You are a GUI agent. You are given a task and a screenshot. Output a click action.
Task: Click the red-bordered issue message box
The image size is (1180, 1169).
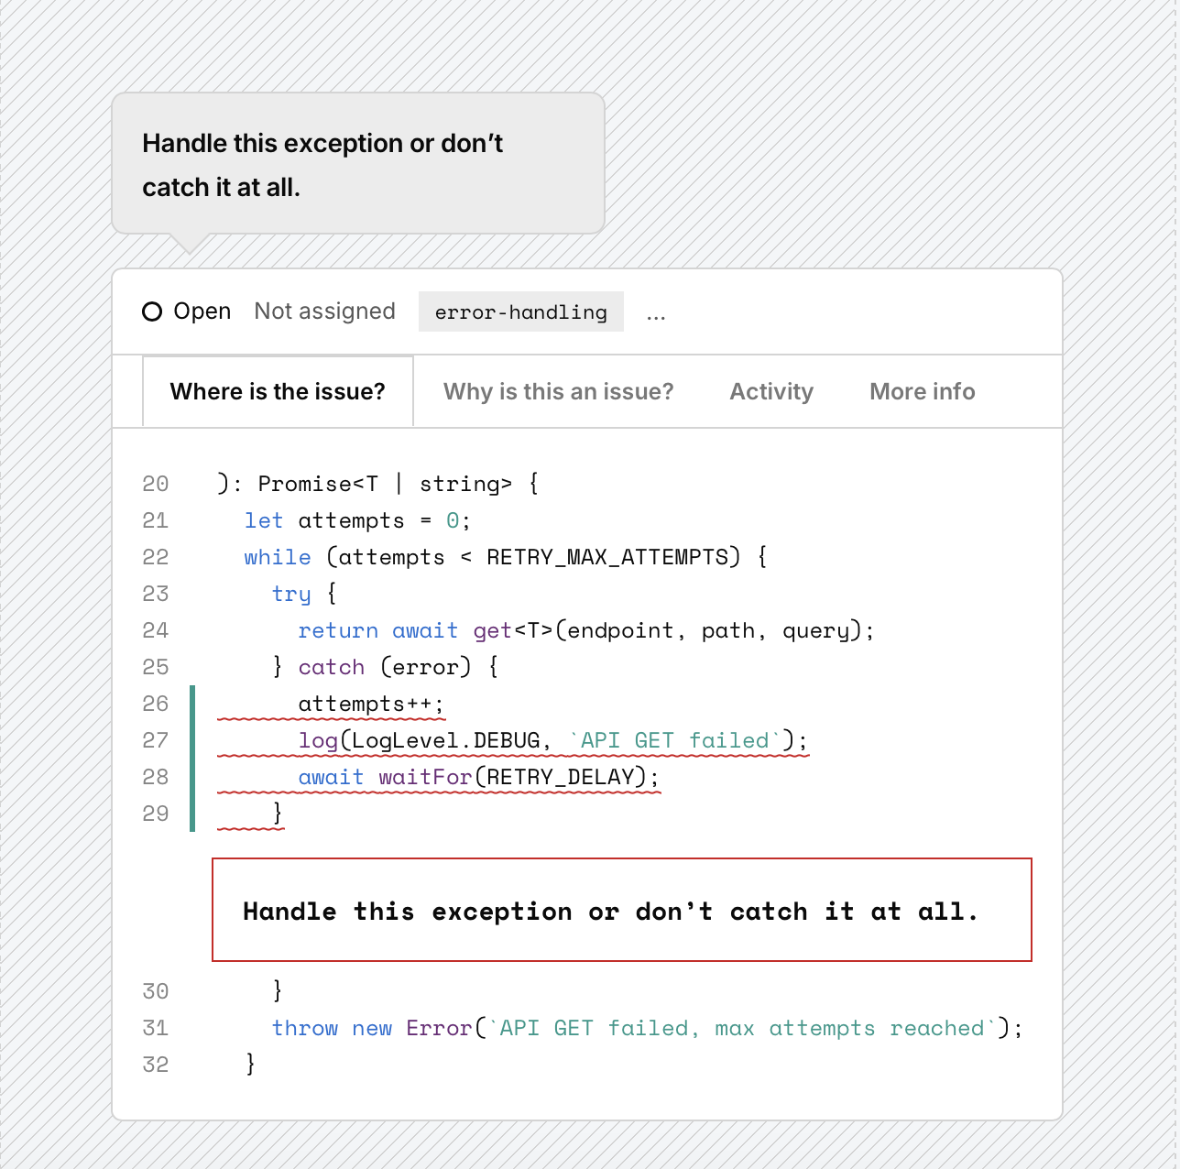(x=622, y=910)
